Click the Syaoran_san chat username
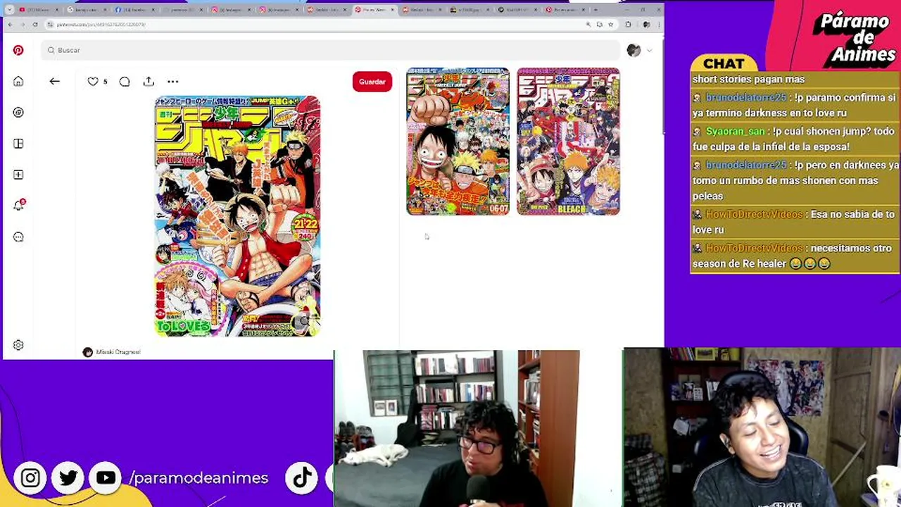 [735, 132]
